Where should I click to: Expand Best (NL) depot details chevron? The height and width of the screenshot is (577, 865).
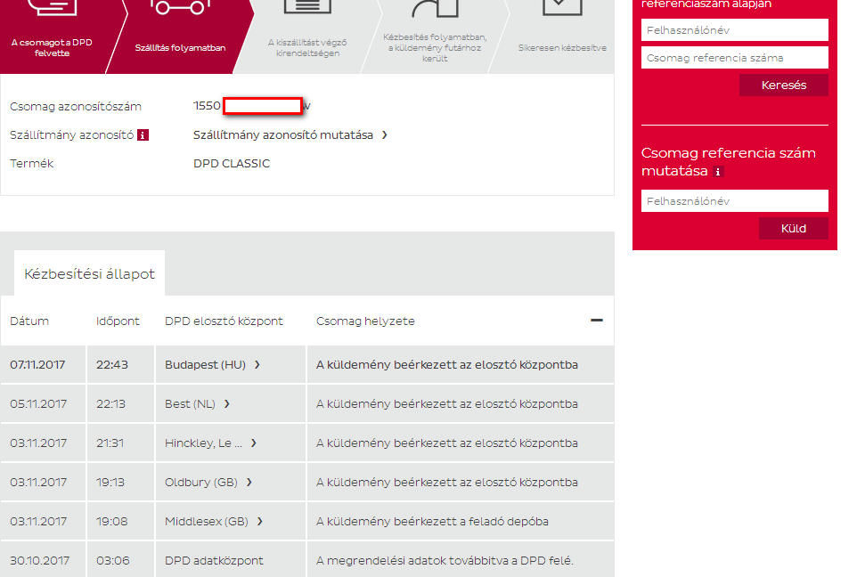click(x=227, y=403)
